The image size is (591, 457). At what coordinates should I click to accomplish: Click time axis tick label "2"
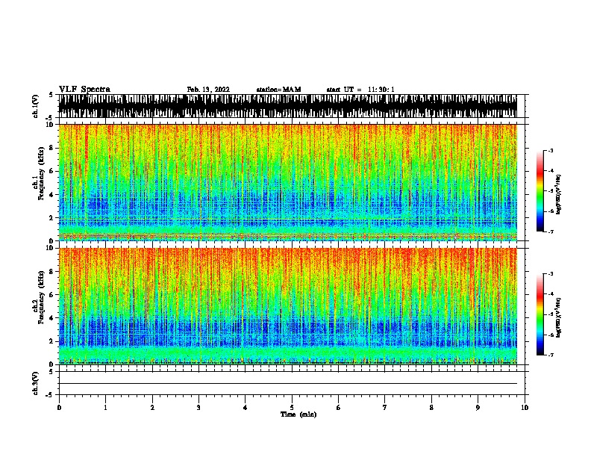[x=152, y=408]
